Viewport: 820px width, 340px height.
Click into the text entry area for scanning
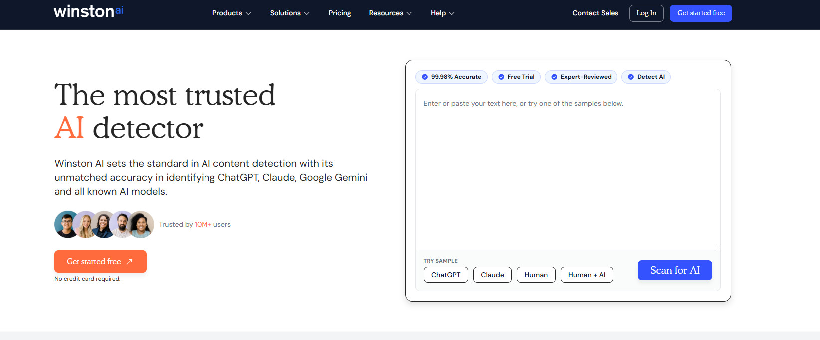coord(568,169)
